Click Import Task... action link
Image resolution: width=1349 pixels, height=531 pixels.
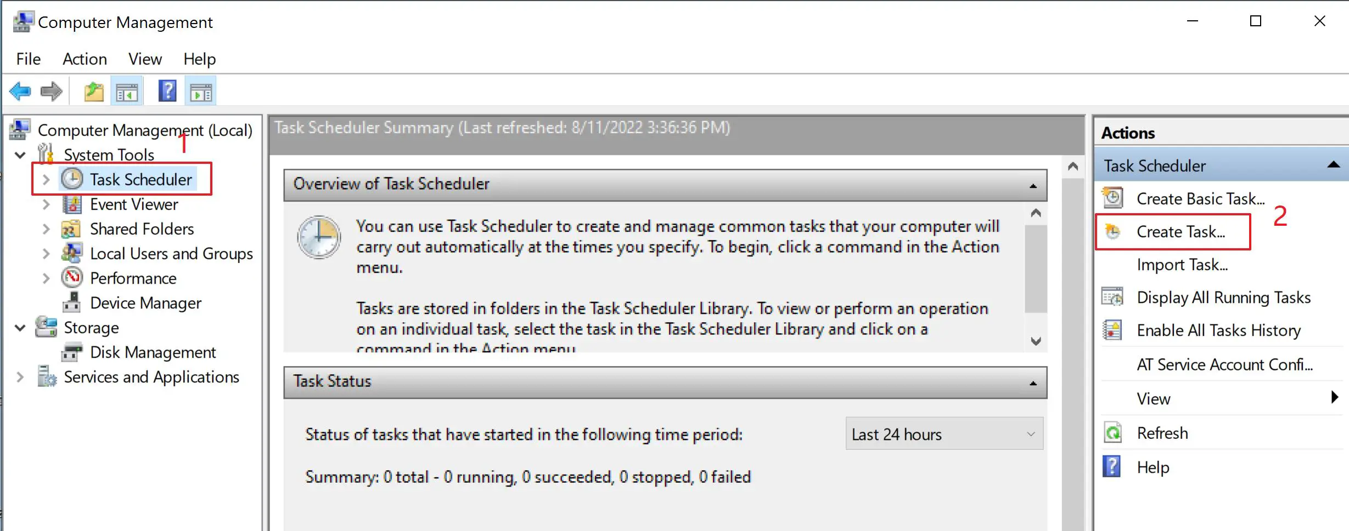pyautogui.click(x=1182, y=265)
